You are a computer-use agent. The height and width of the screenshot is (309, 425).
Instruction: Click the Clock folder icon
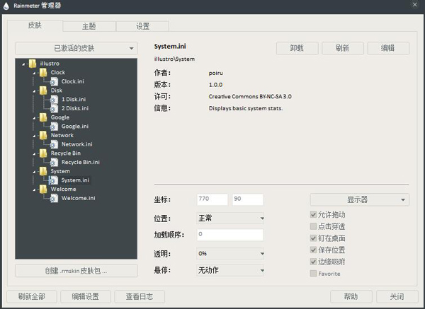43,73
